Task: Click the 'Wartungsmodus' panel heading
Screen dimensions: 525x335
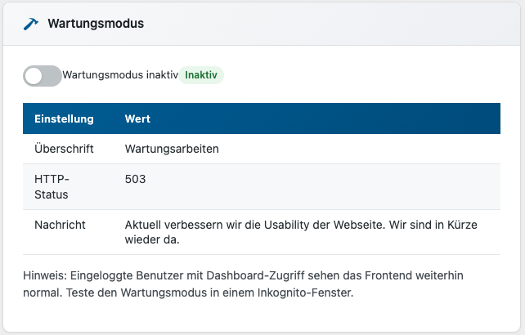Action: pos(96,24)
